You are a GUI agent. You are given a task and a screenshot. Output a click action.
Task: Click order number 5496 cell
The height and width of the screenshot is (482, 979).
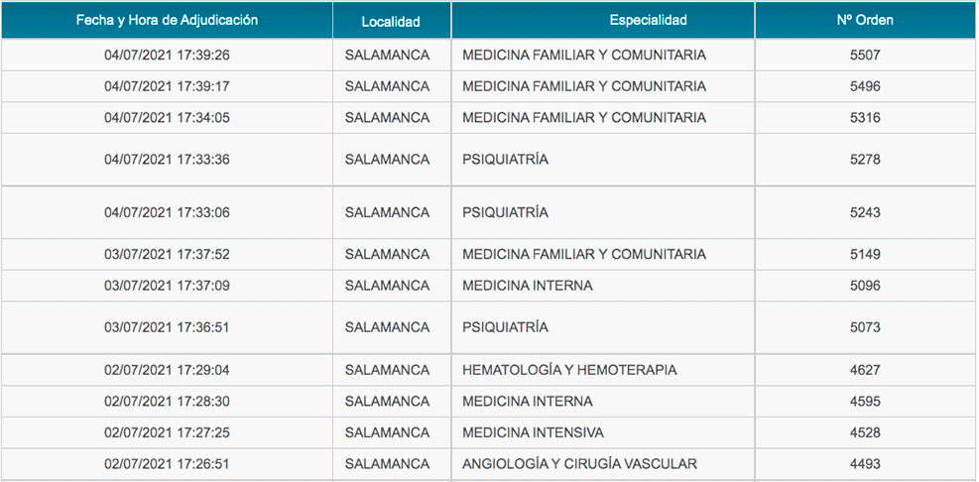[x=865, y=86]
